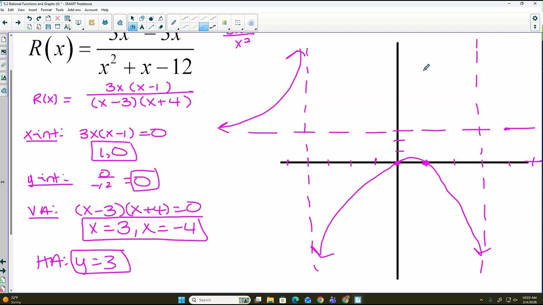Open File Explorer from the taskbar
543x305 pixels.
(x=270, y=300)
